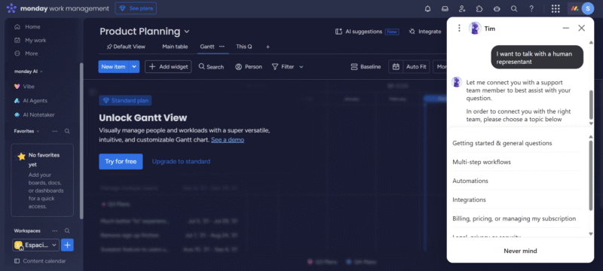Image resolution: width=603 pixels, height=271 pixels.
Task: Open Favorites options ellipsis
Action: pos(55,131)
